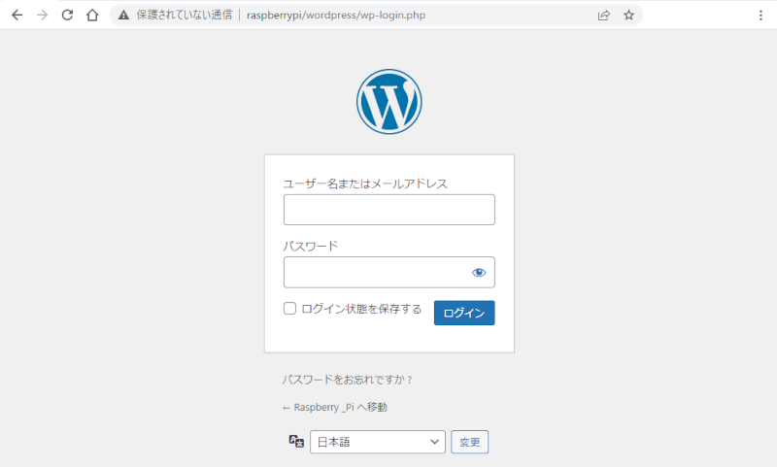Click inside the パスワード input field

point(374,273)
